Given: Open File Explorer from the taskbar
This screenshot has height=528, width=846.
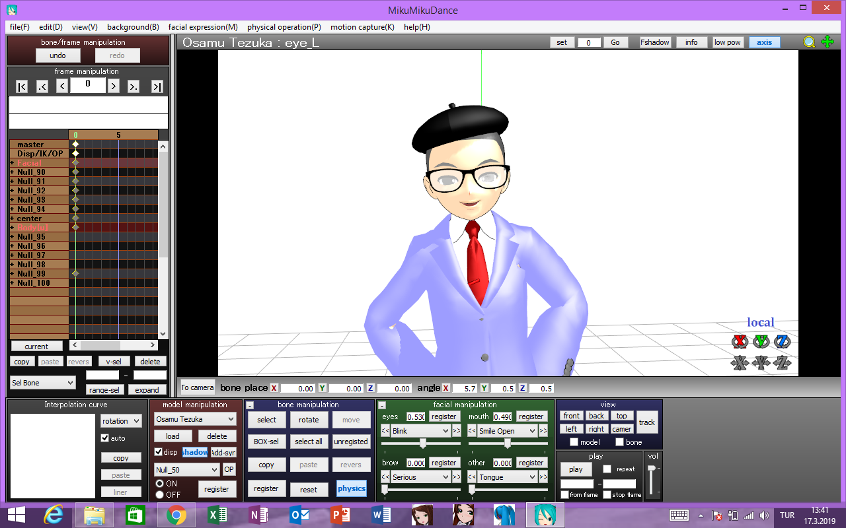Looking at the screenshot, I should point(94,515).
